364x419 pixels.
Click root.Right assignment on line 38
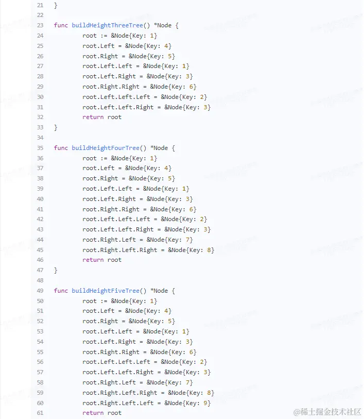point(129,178)
